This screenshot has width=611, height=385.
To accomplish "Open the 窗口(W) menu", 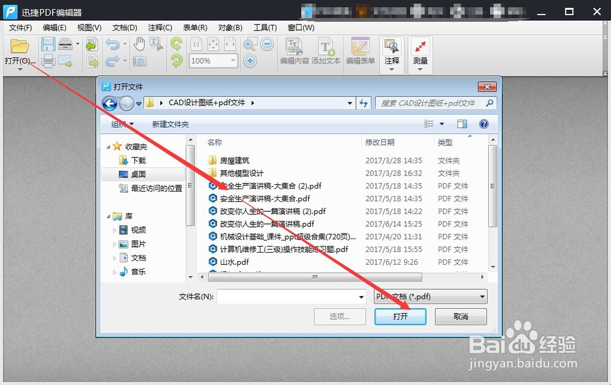I will tap(301, 27).
